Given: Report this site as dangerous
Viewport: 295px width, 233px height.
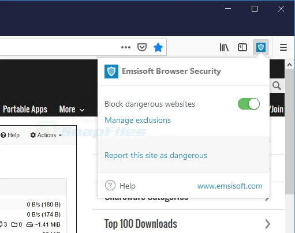Looking at the screenshot, I should (x=156, y=155).
